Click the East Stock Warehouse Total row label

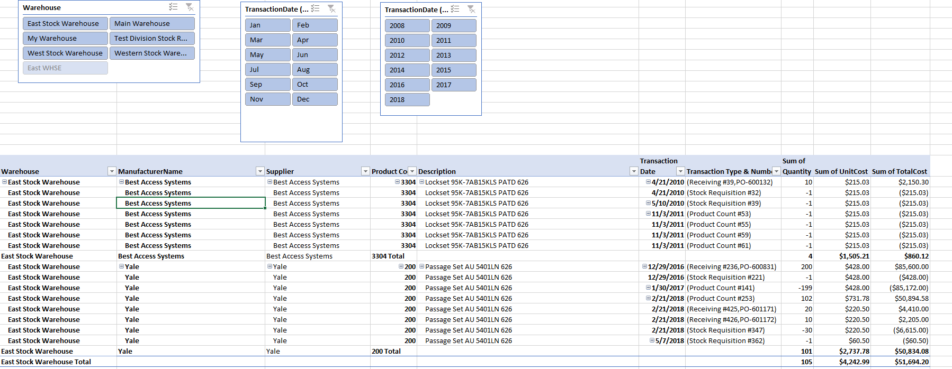[x=46, y=362]
